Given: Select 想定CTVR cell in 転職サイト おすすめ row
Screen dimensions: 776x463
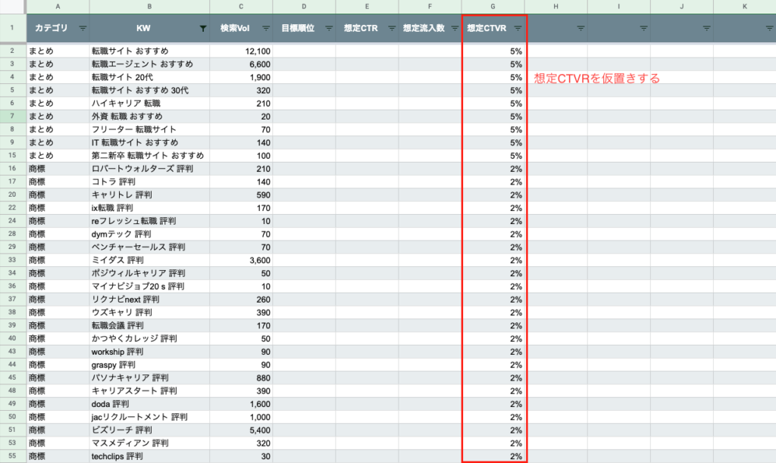Looking at the screenshot, I should point(493,51).
